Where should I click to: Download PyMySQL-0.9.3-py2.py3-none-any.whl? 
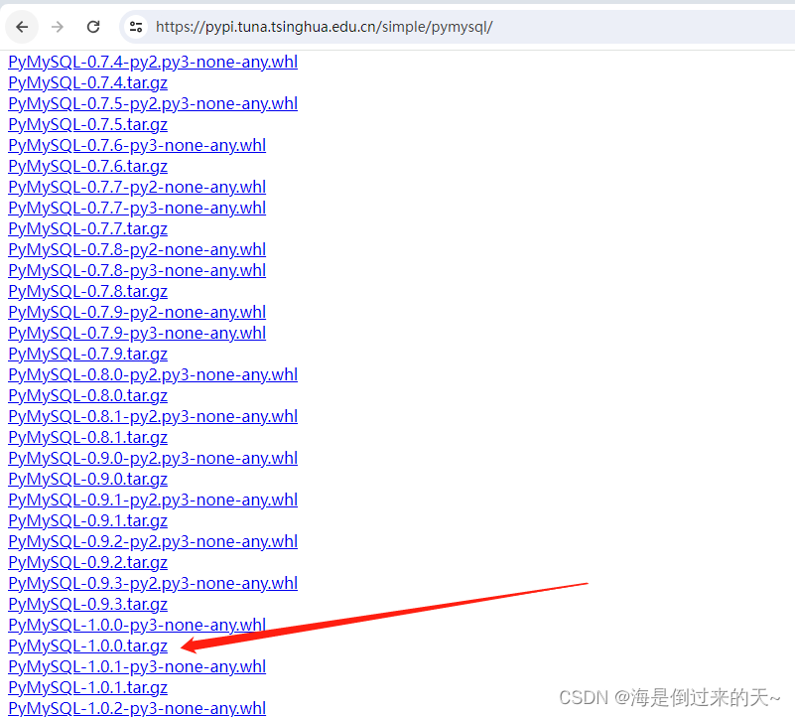(153, 583)
